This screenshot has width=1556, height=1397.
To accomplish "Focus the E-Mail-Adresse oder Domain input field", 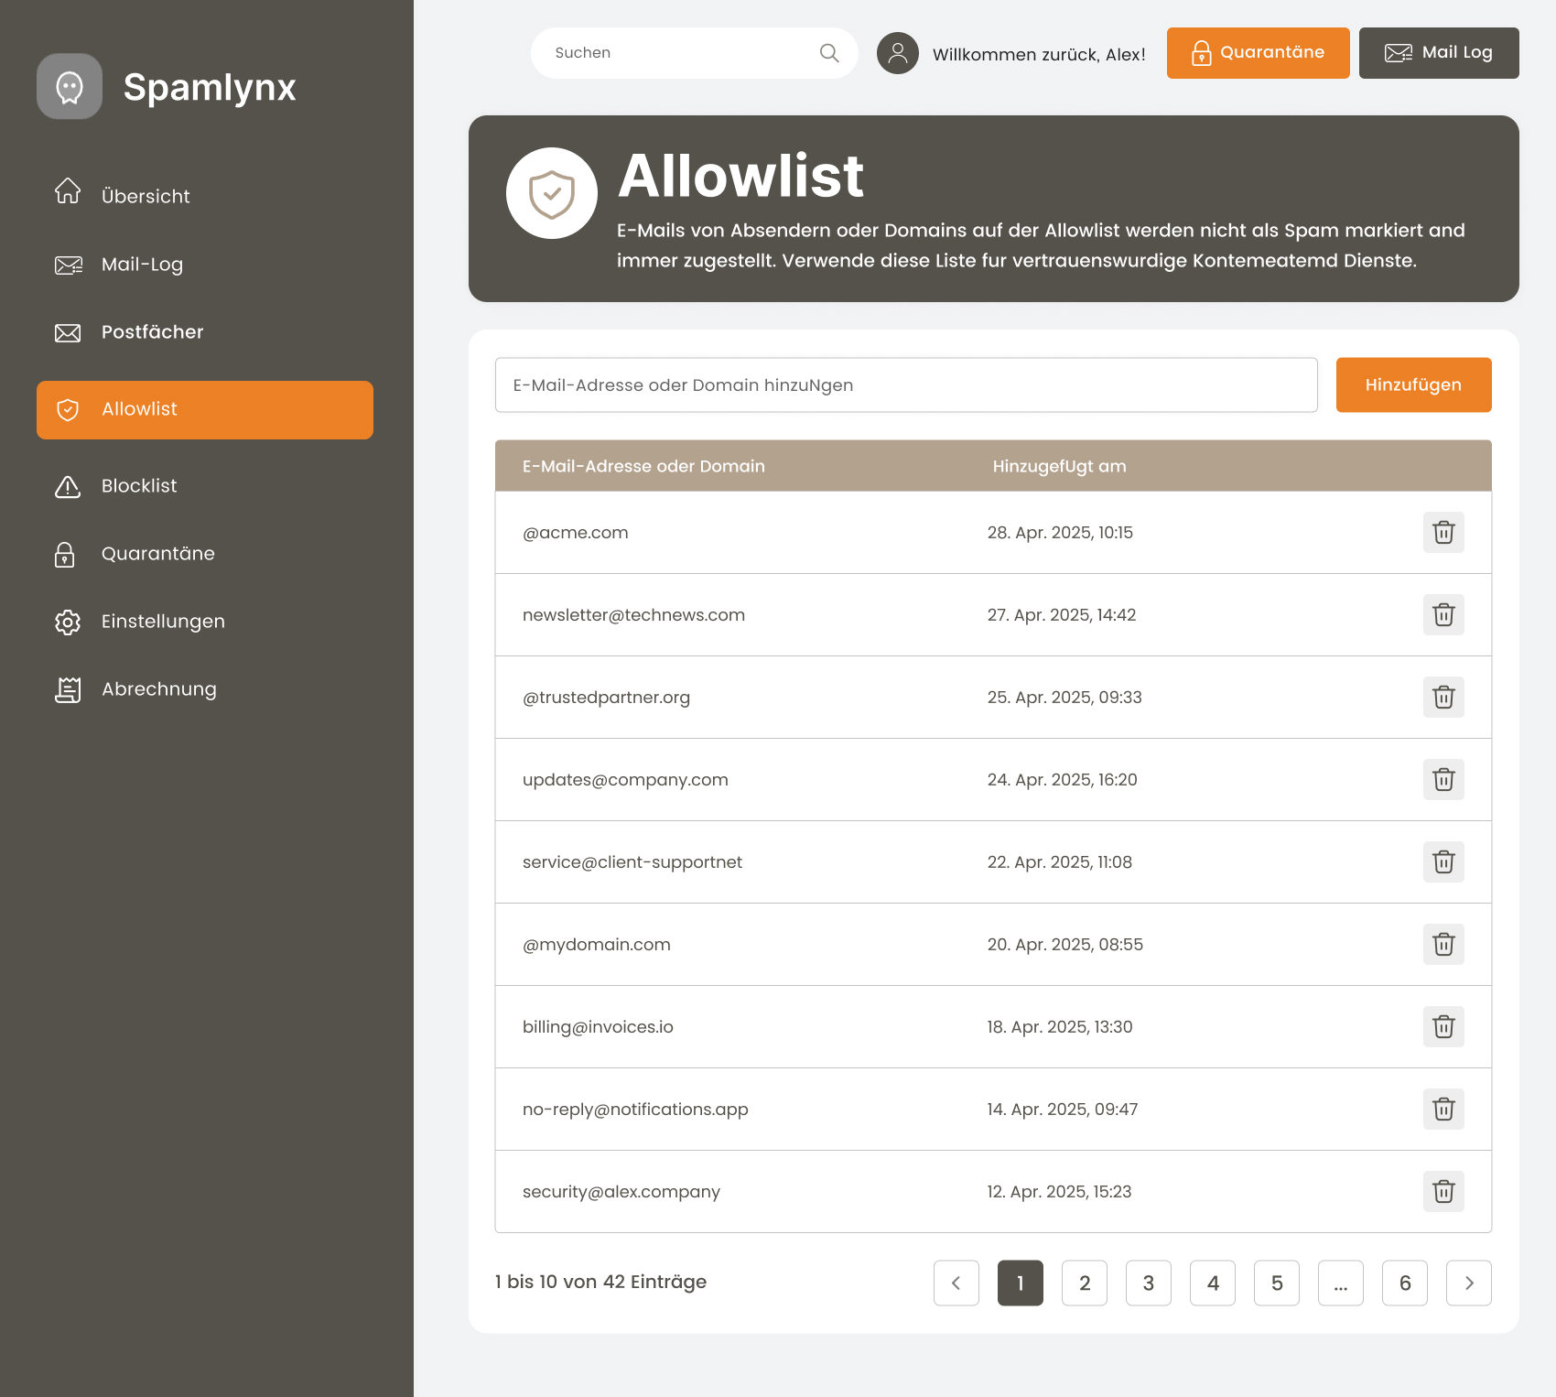I will [x=906, y=384].
